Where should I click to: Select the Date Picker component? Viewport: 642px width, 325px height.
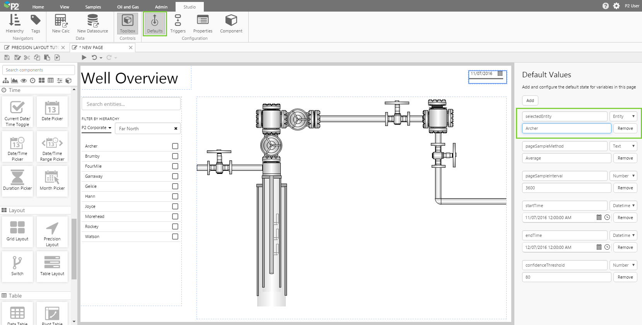pos(52,112)
